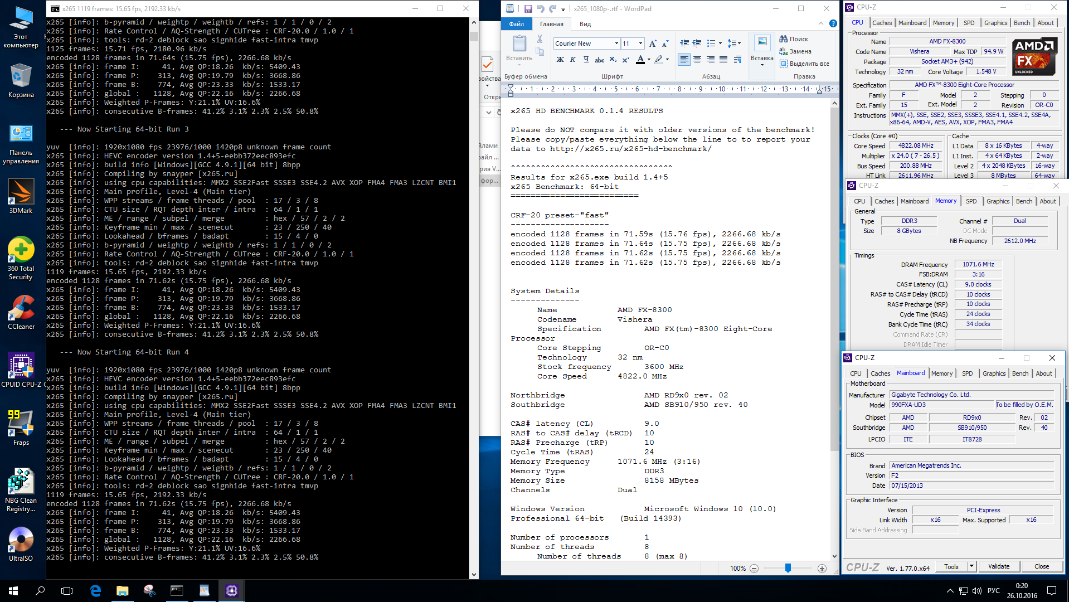Image resolution: width=1069 pixels, height=602 pixels.
Task: Select the Fraps desktop icon
Action: tap(21, 428)
